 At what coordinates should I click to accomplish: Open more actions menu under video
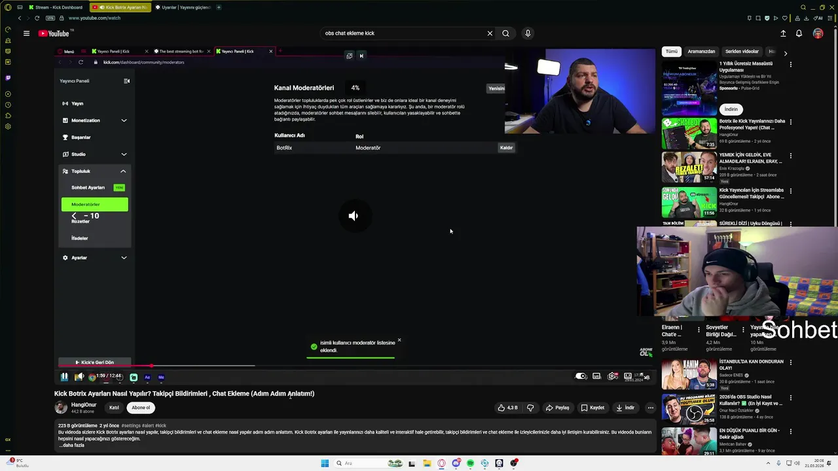coord(650,408)
